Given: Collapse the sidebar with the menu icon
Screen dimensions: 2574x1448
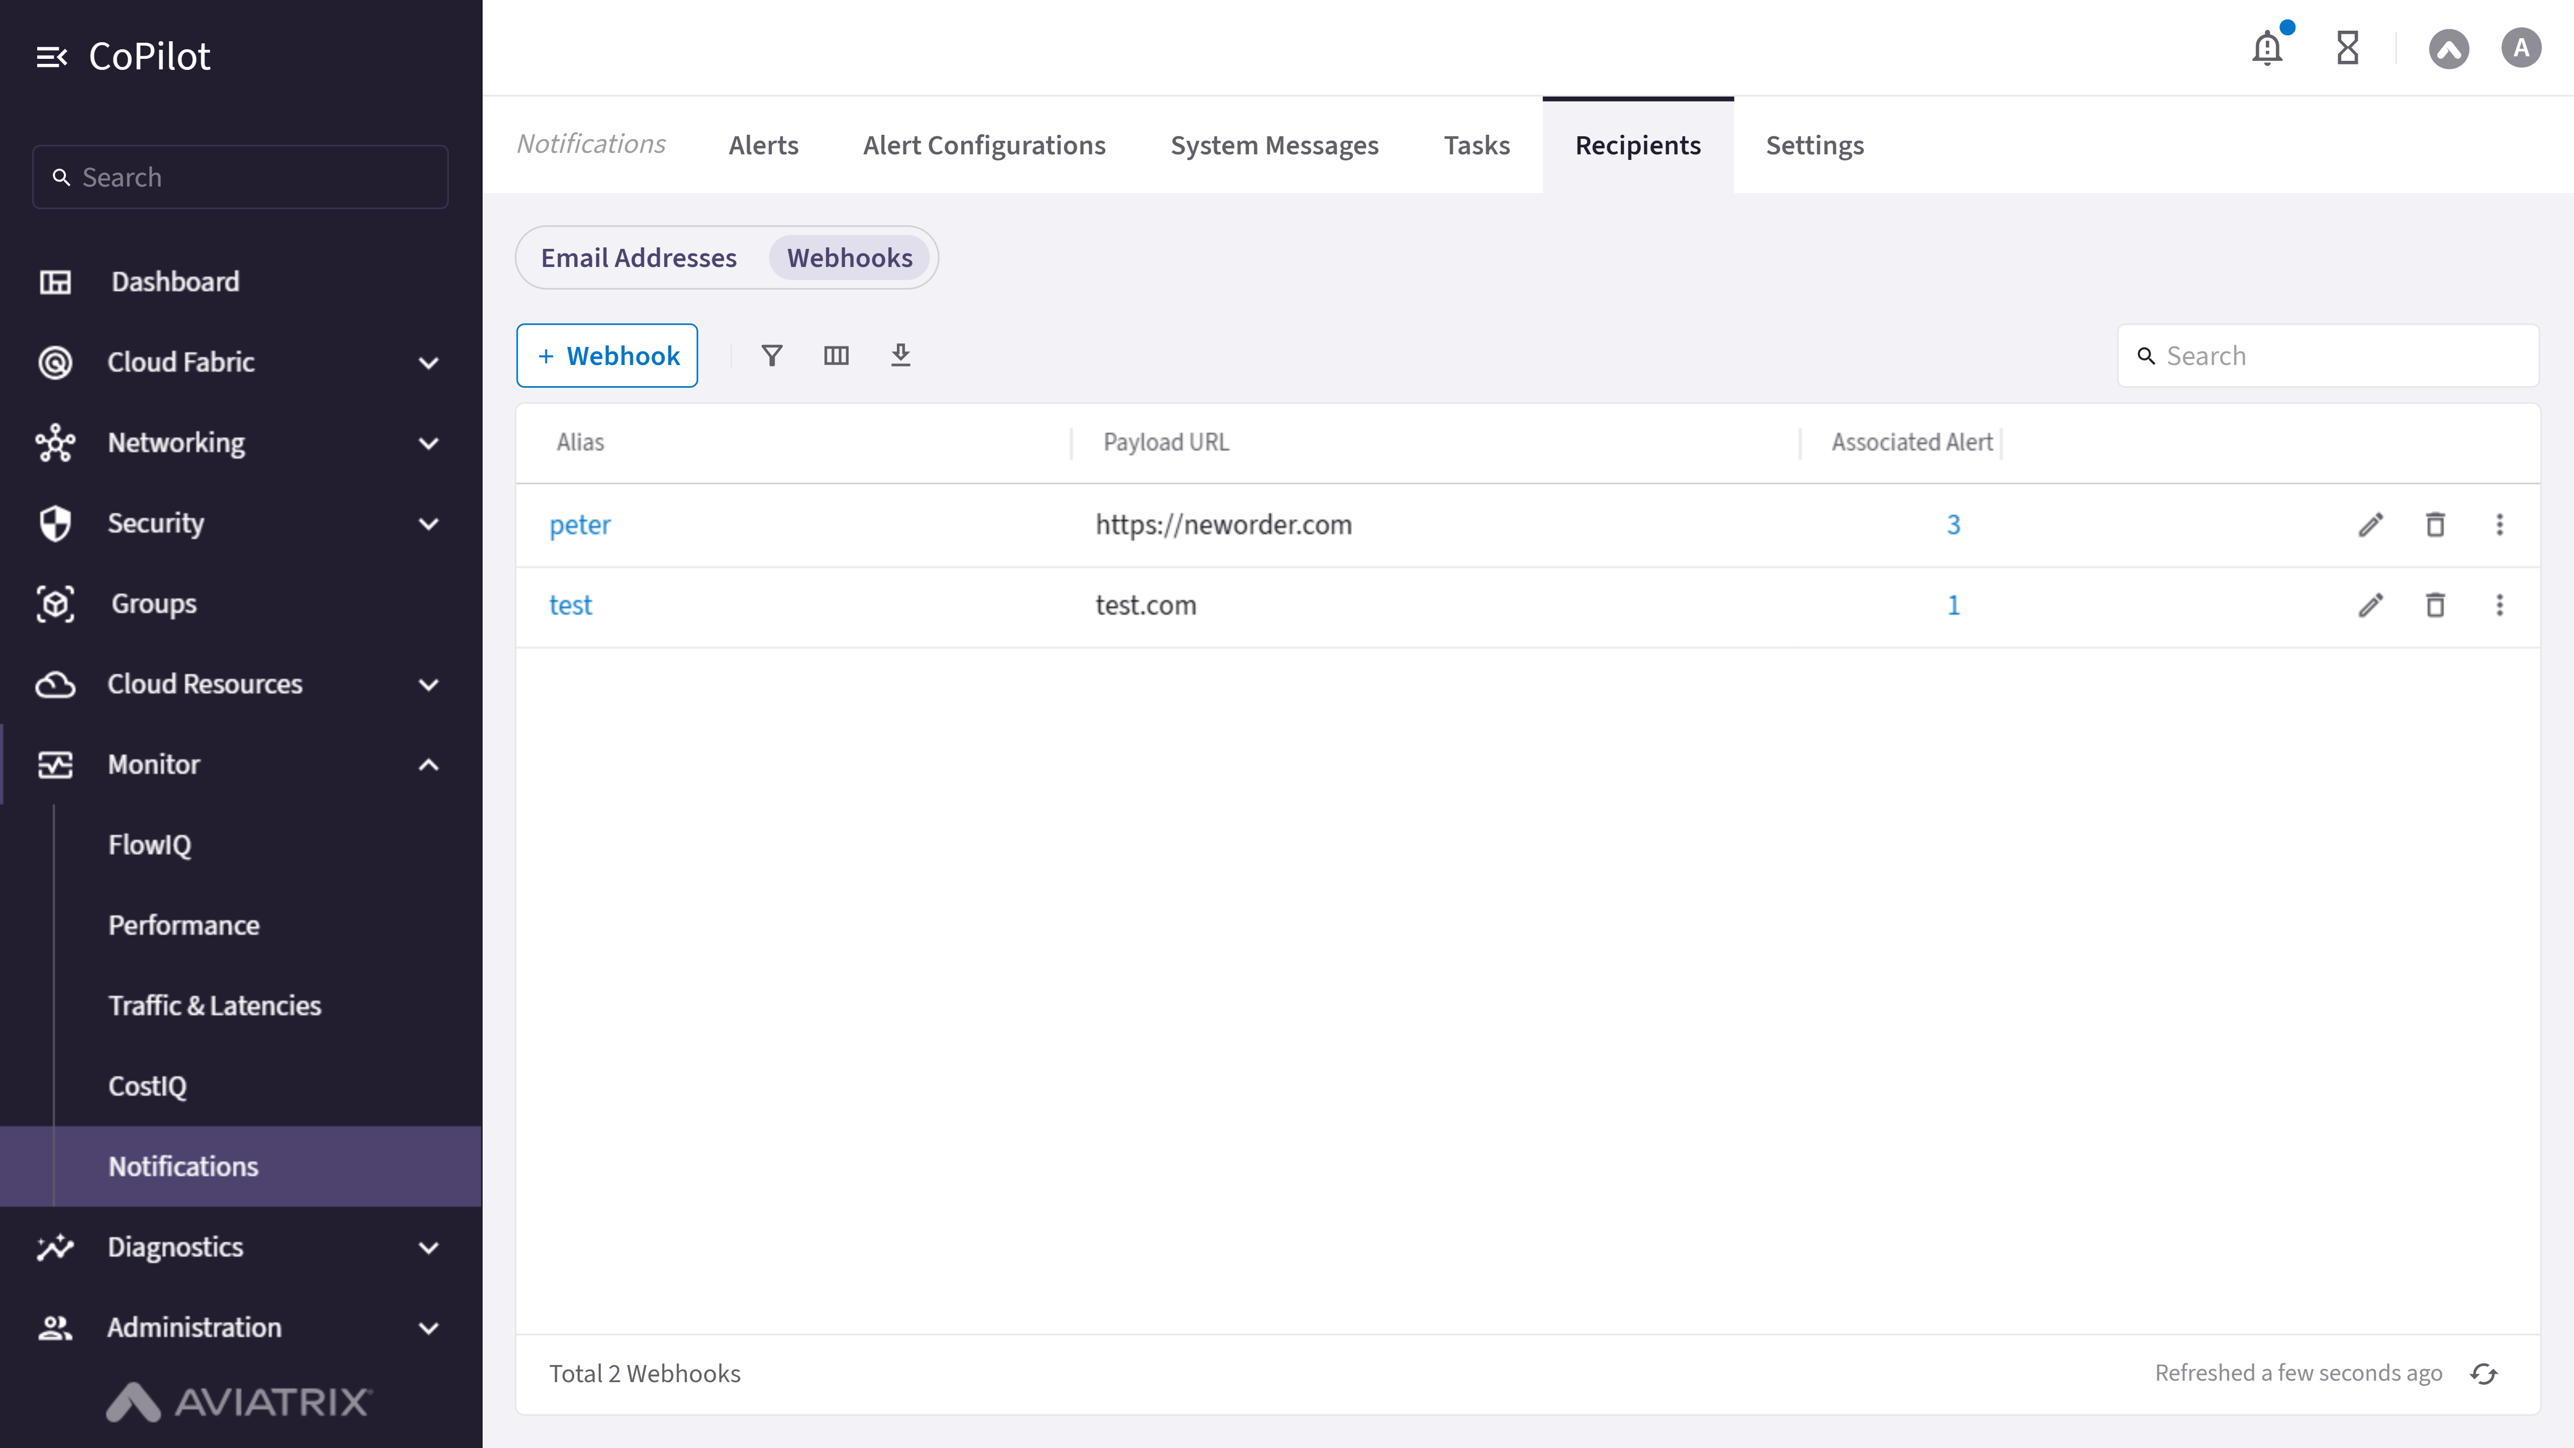Looking at the screenshot, I should tap(51, 57).
